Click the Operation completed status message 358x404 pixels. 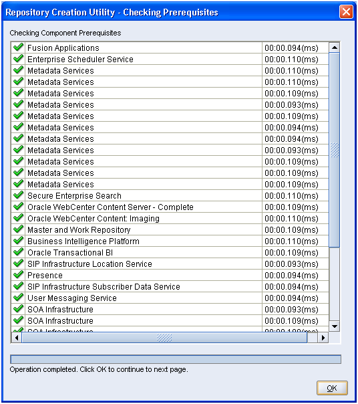(x=99, y=369)
